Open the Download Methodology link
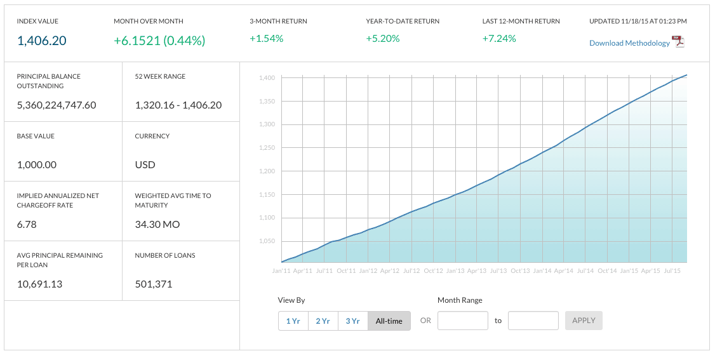Image resolution: width=715 pixels, height=358 pixels. (x=629, y=43)
